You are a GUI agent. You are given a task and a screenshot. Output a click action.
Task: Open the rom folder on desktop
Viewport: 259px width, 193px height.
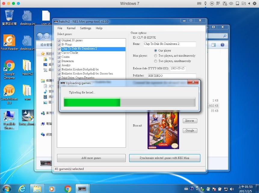(x=27, y=92)
